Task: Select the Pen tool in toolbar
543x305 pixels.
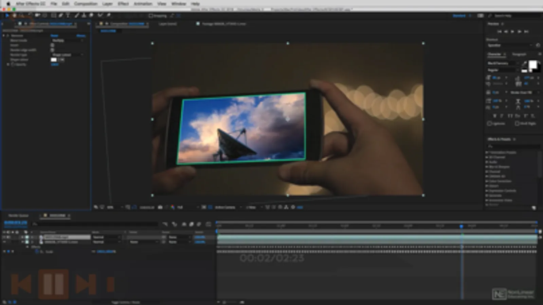Action: (61, 16)
